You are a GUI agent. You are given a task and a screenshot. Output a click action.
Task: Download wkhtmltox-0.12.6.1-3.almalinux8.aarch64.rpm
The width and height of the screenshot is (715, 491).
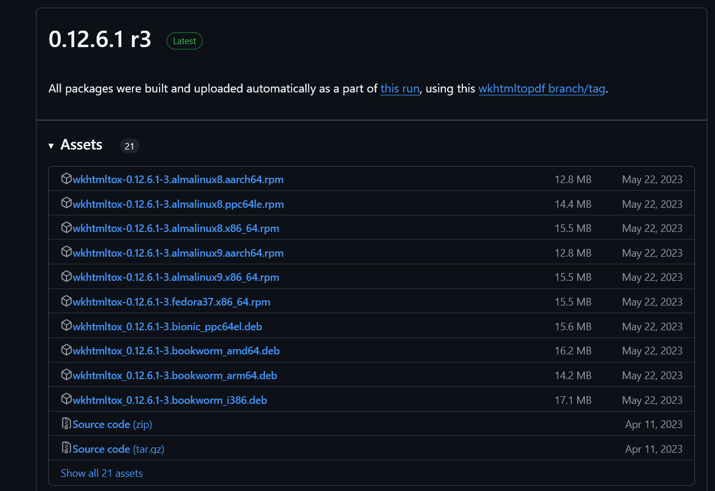178,180
